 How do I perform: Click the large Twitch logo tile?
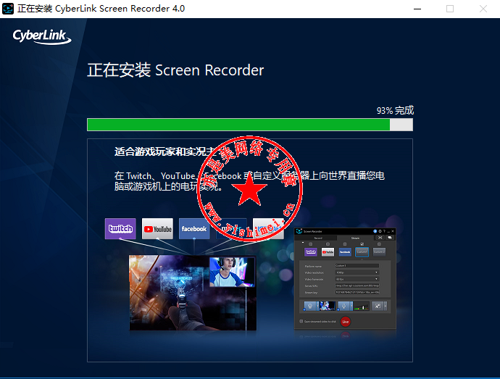point(120,229)
